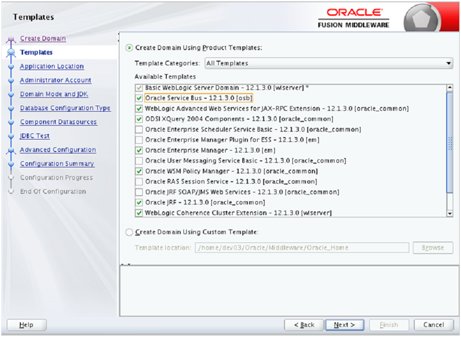Click the Advanced Configuration step node icon
This screenshot has width=461, height=337.
11,150
